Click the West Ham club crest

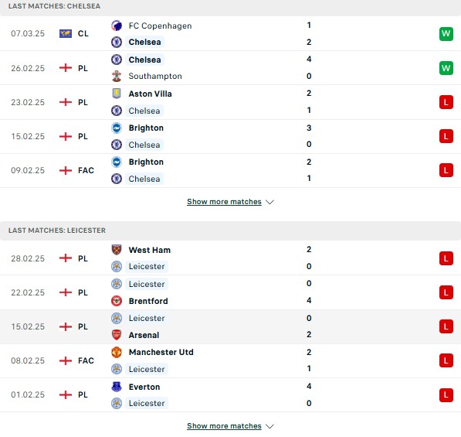pos(117,250)
